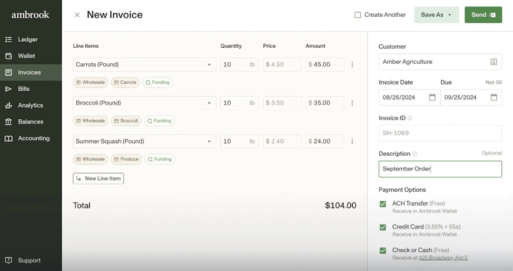
Task: Show the Invoice ID info tooltip
Action: pyautogui.click(x=410, y=118)
